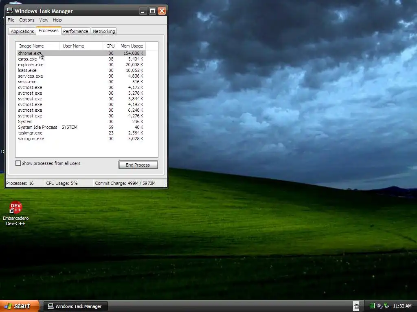417x312 pixels.
Task: Switch to the Performance tab
Action: click(75, 31)
